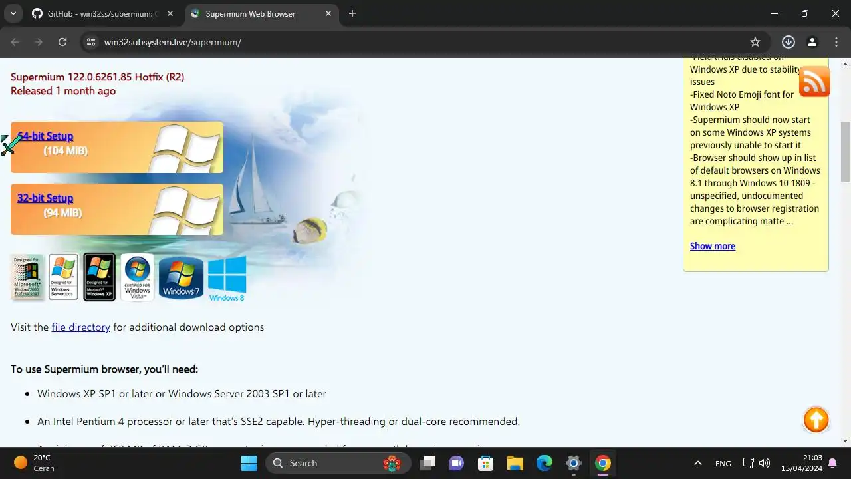This screenshot has height=479, width=851.
Task: Click the version text Supermium 122.0.6261.85 Hotfix
Action: pos(97,77)
